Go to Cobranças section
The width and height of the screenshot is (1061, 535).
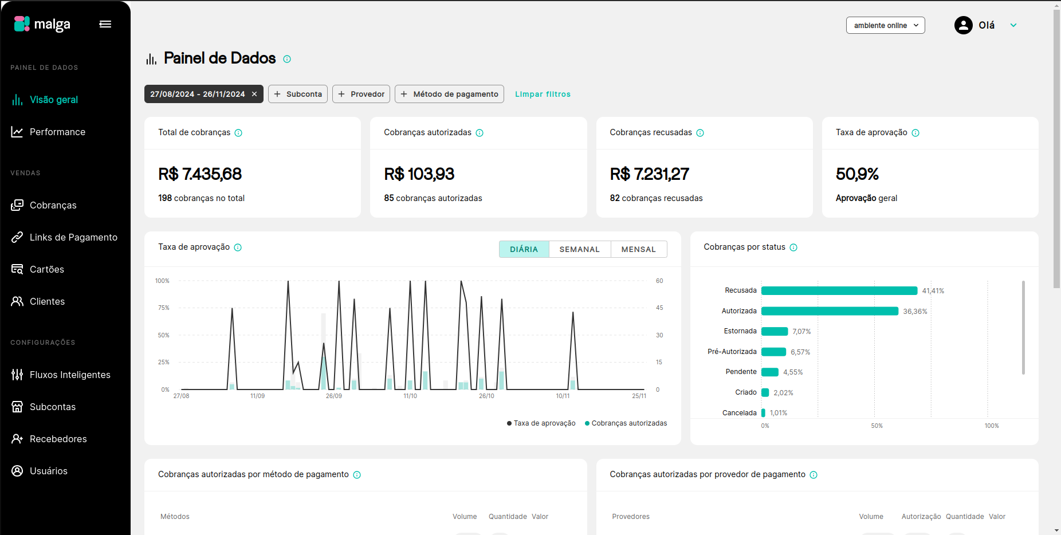(x=53, y=205)
